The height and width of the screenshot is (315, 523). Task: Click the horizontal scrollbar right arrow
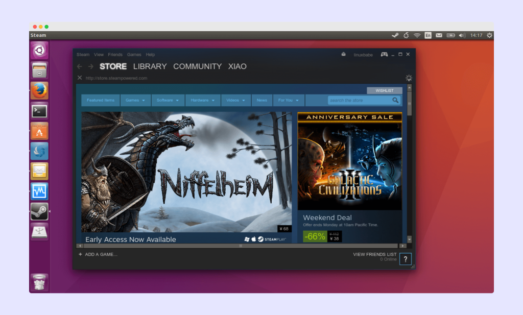pyautogui.click(x=402, y=246)
